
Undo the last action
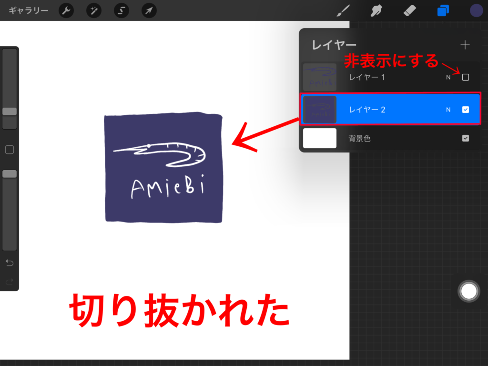pyautogui.click(x=10, y=263)
